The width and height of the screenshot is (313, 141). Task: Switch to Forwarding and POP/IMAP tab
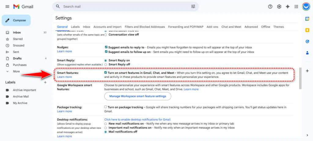[x=186, y=27]
